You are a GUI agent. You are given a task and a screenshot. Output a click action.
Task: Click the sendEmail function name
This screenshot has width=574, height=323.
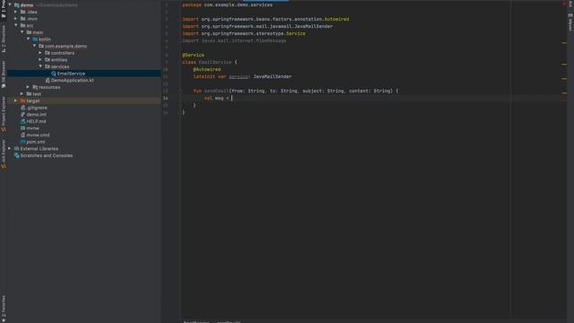point(216,91)
